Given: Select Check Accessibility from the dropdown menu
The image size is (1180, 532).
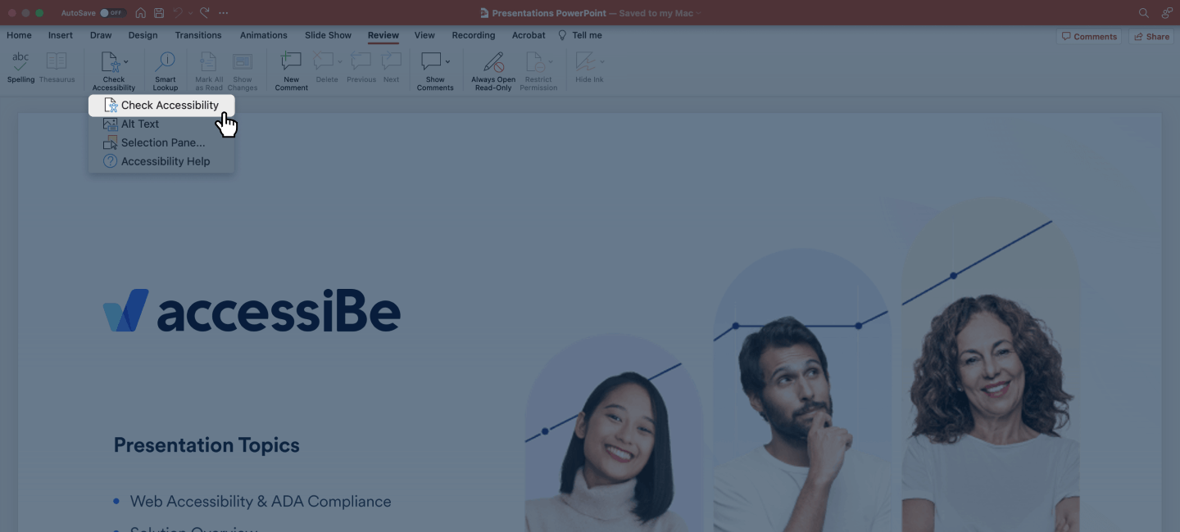Looking at the screenshot, I should [170, 105].
